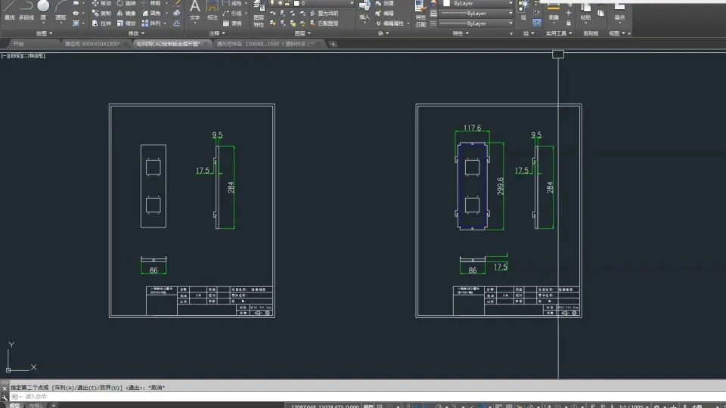Open the 900X450X1800 drawing tab
The image size is (726, 408).
click(92, 44)
